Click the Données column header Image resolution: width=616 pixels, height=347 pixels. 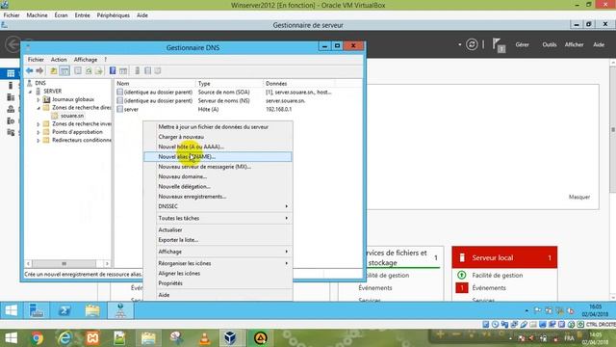click(298, 84)
